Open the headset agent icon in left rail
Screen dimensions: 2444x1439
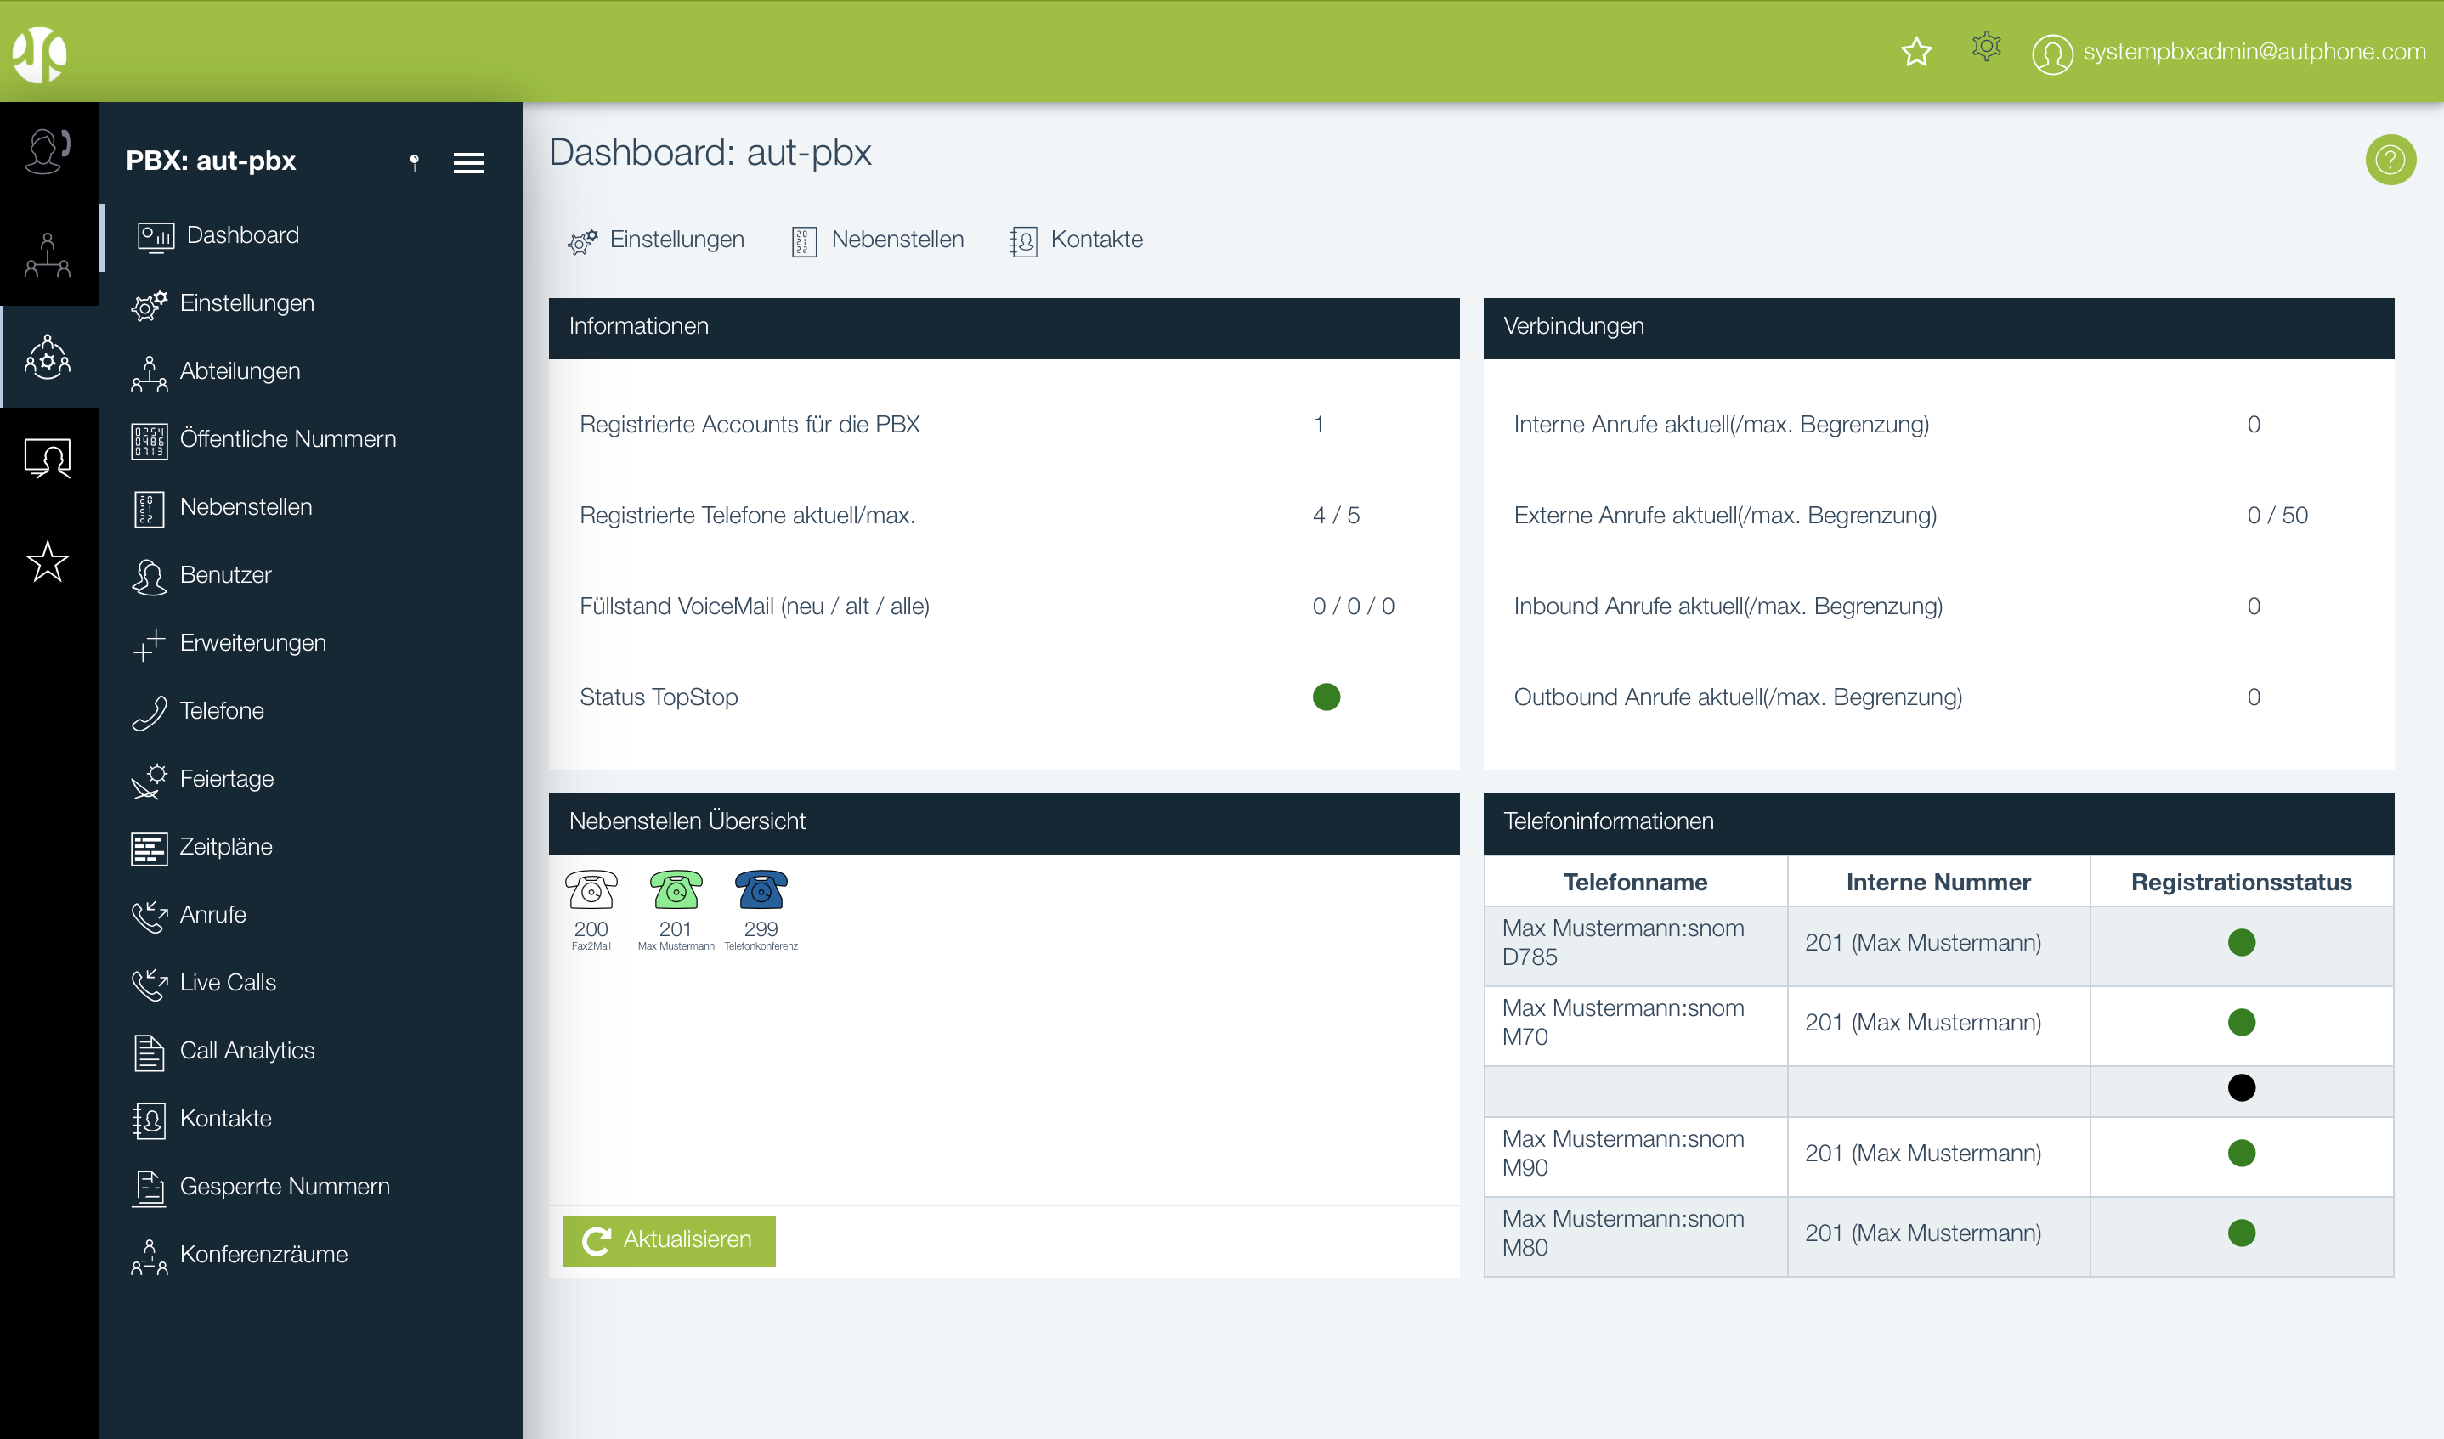[x=48, y=151]
